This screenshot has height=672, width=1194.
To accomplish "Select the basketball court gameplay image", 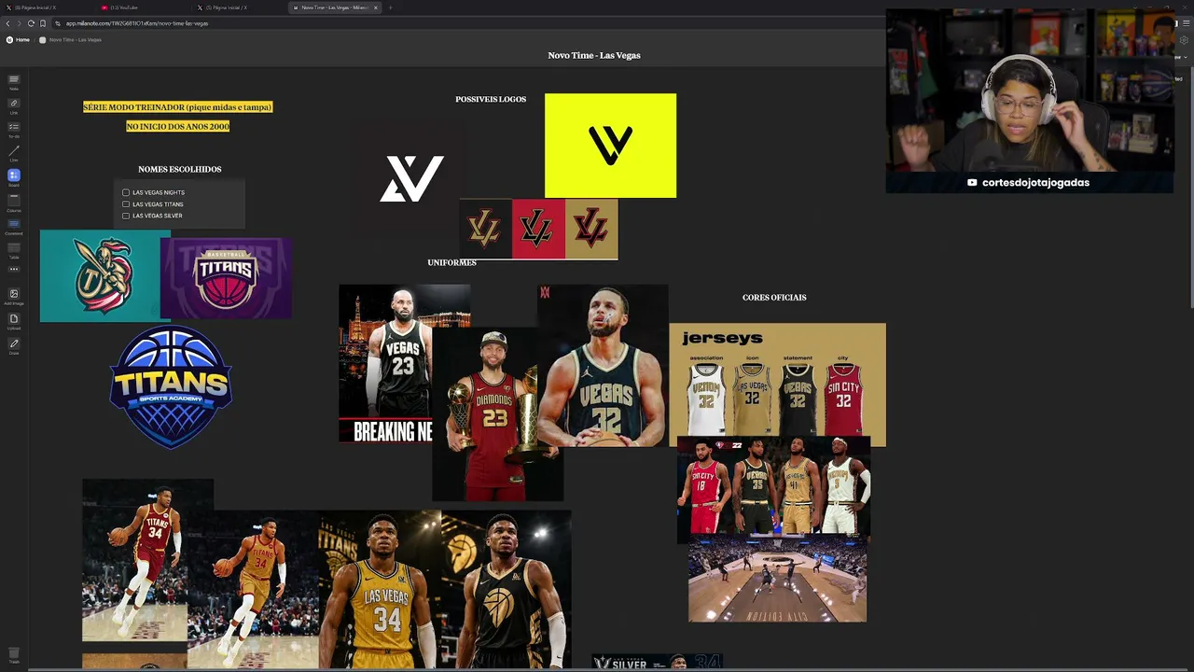I will click(x=777, y=580).
